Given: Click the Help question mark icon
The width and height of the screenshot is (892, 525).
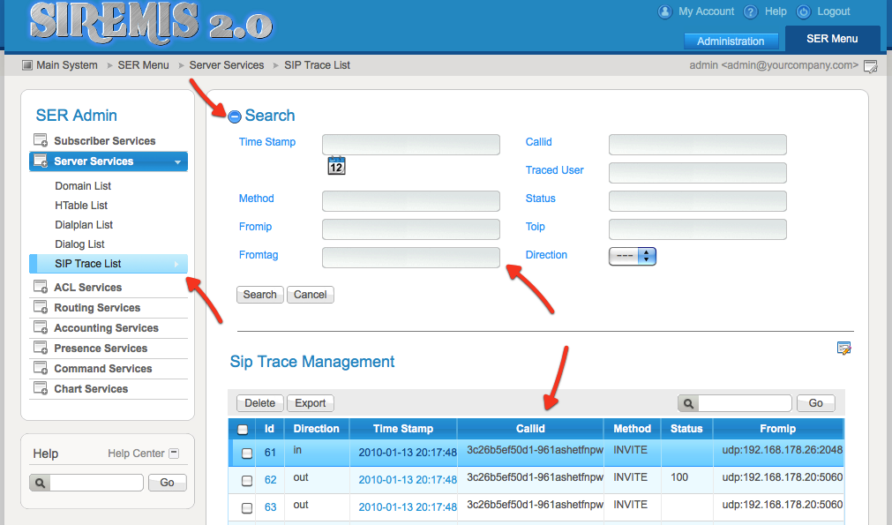Looking at the screenshot, I should 751,12.
